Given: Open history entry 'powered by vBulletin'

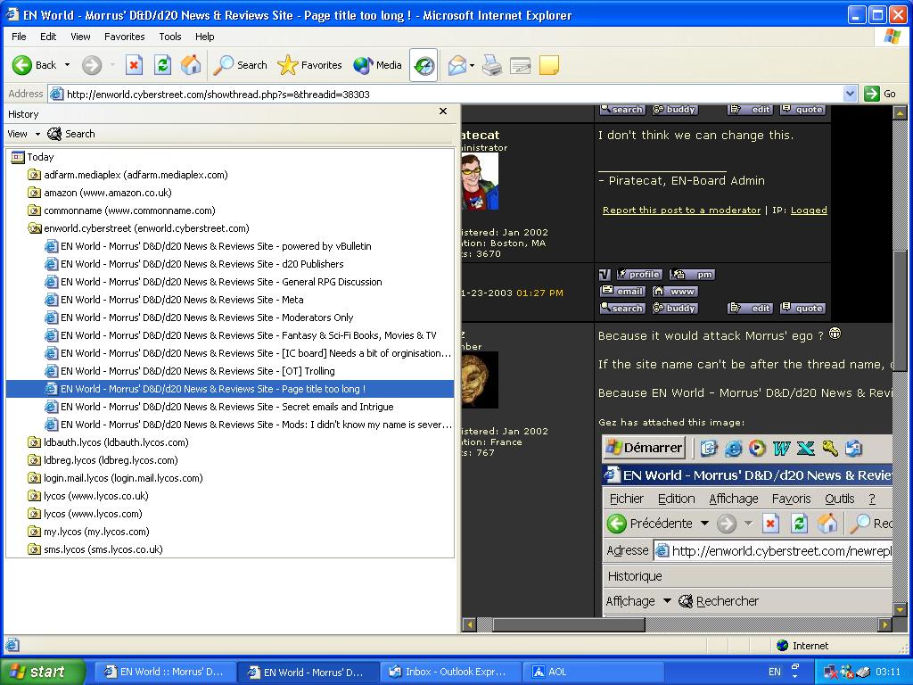Looking at the screenshot, I should point(208,246).
